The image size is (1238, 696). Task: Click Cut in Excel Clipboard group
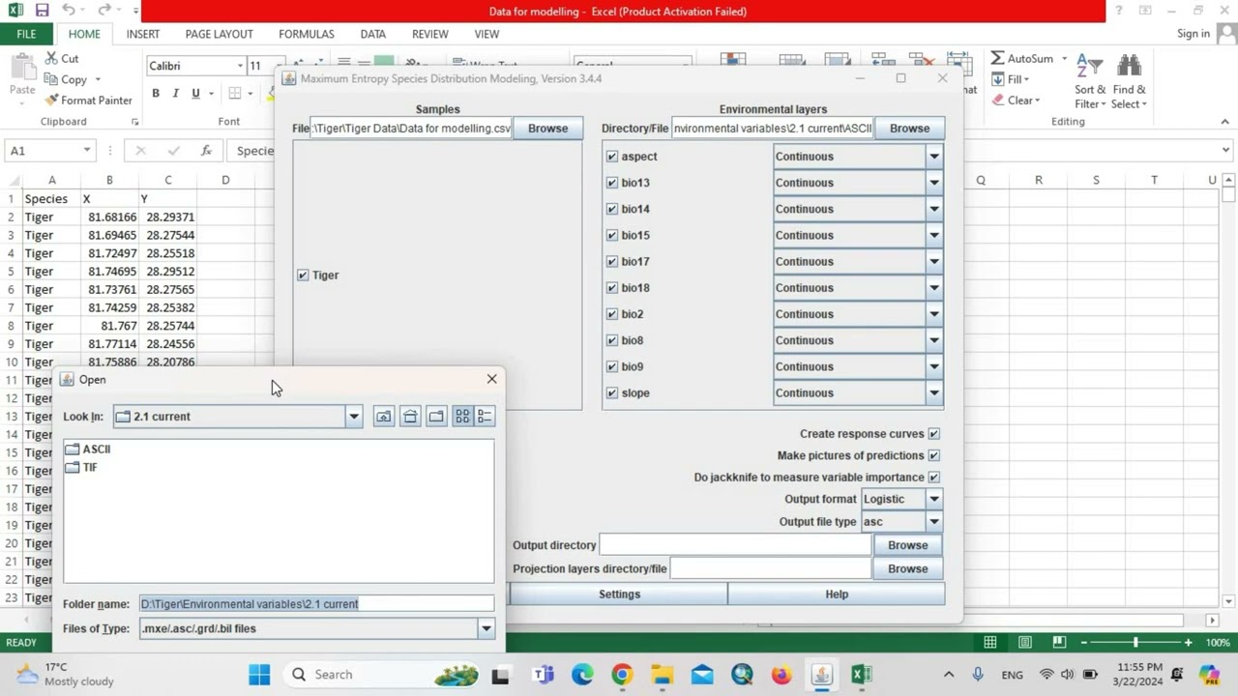click(62, 59)
